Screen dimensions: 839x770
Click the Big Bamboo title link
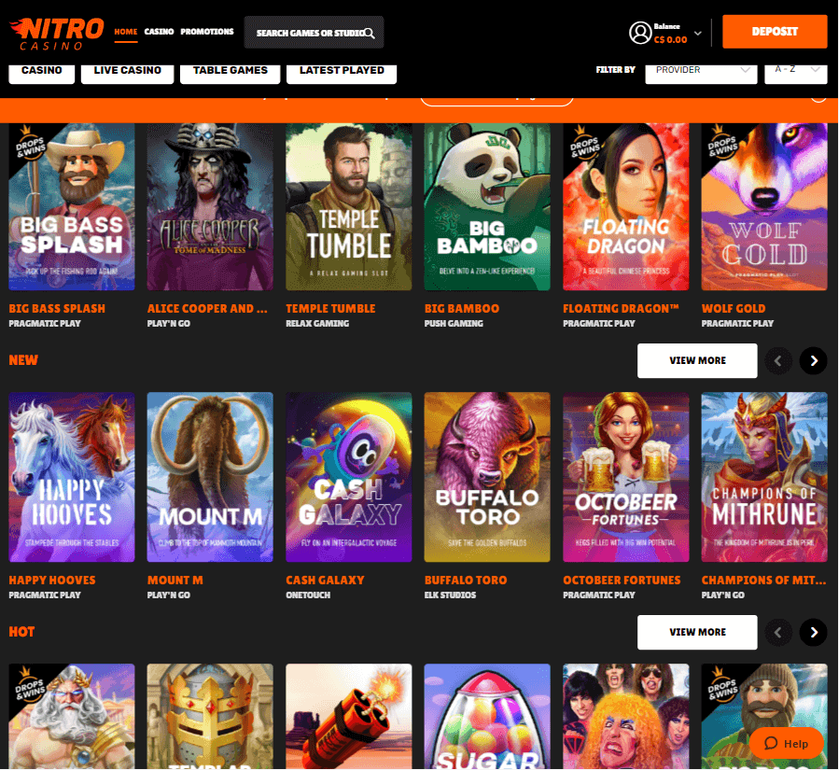click(462, 309)
